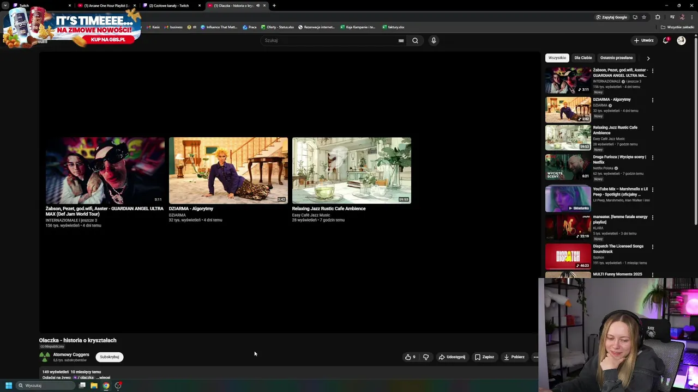698x392 pixels.
Task: Download video with Pobierz button
Action: (514, 357)
